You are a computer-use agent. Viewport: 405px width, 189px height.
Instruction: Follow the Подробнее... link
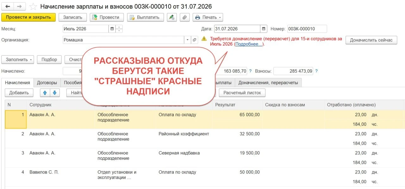[249, 44]
